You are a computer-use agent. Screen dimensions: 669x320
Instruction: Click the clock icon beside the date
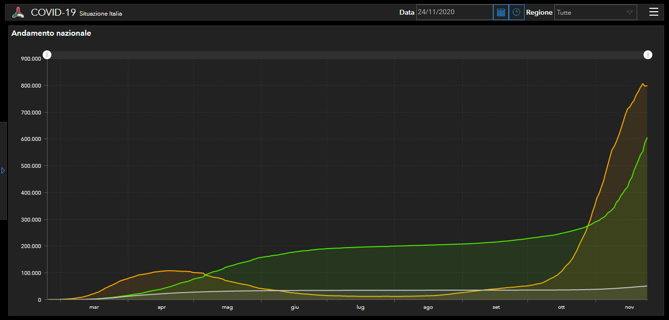click(x=516, y=12)
